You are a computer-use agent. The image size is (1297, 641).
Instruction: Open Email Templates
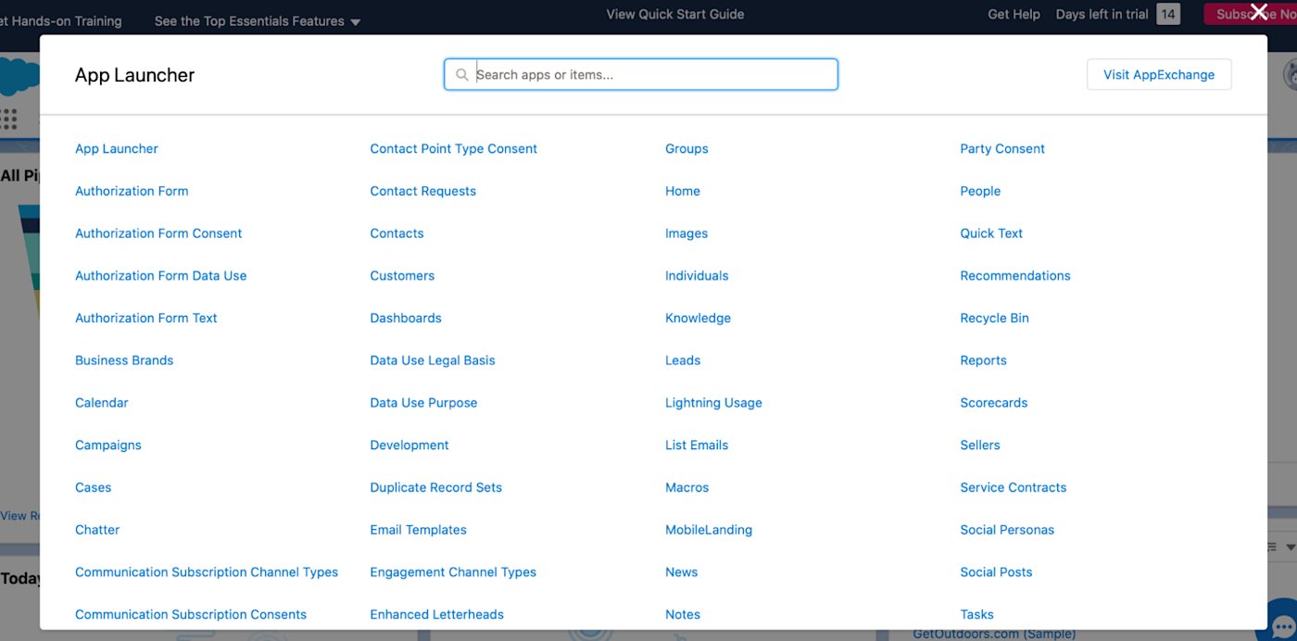(419, 530)
